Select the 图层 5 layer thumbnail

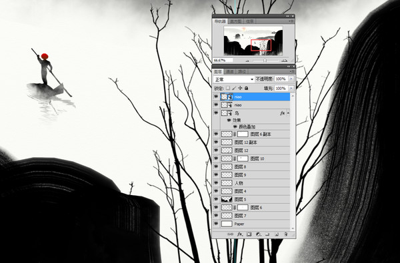227,199
